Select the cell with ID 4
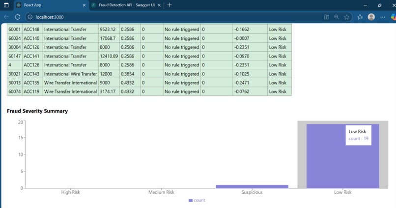This screenshot has height=208, width=396. [x=15, y=65]
